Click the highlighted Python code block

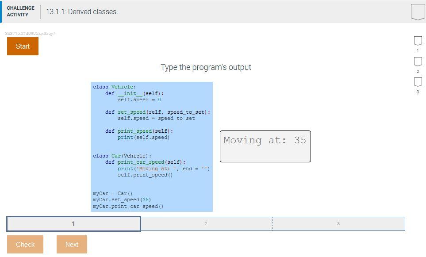(151, 146)
